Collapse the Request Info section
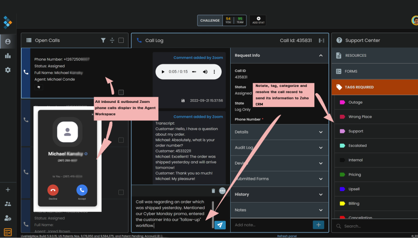Image resolution: width=418 pixels, height=238 pixels. coord(320,55)
